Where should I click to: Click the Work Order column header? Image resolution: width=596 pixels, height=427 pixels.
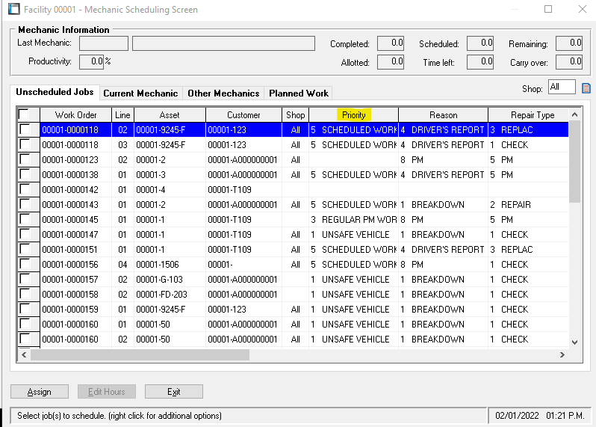75,115
